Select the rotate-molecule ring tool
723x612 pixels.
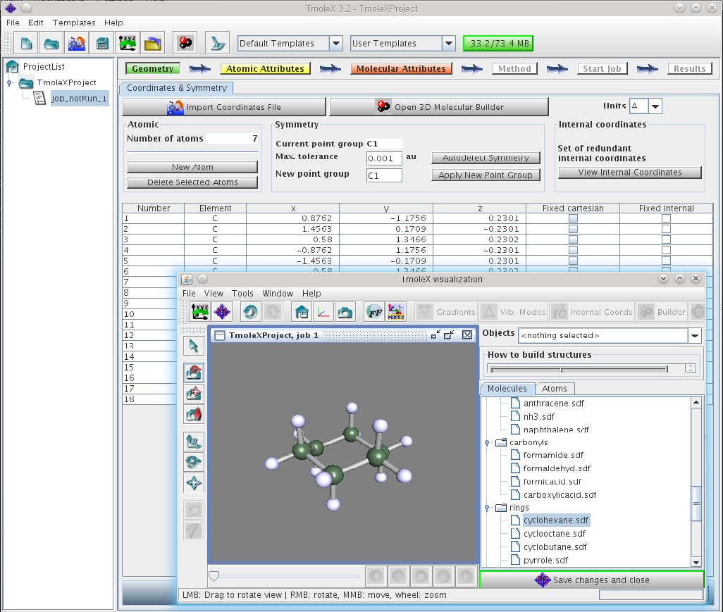[194, 462]
